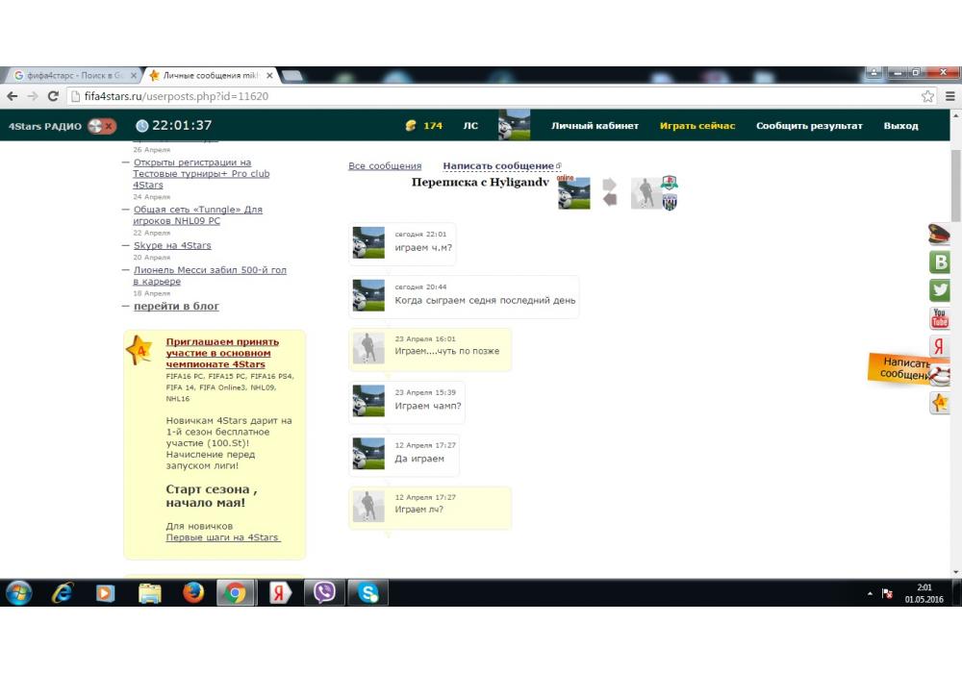Screen dimensions: 962x673
Task: Click the lifebuoy help icon
Action: pos(943,376)
